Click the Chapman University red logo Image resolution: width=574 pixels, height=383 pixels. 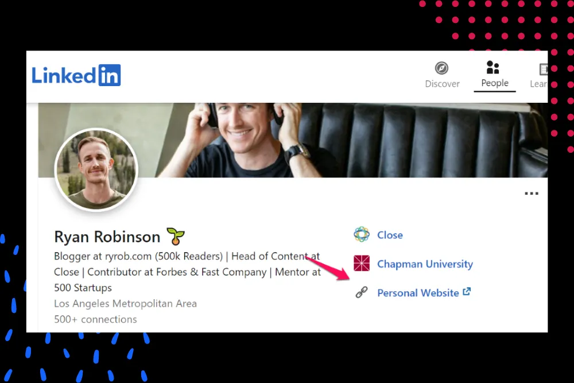pyautogui.click(x=362, y=263)
